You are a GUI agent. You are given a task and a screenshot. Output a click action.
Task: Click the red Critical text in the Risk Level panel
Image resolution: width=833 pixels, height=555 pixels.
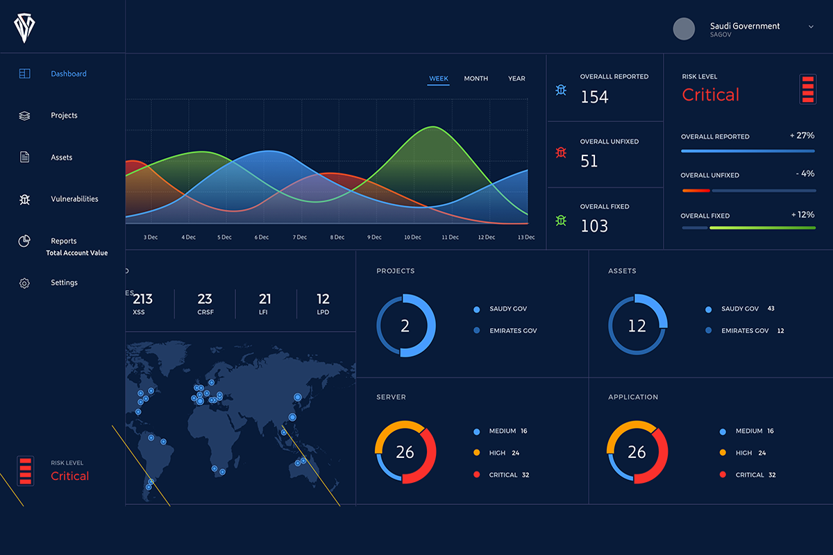[x=711, y=95]
